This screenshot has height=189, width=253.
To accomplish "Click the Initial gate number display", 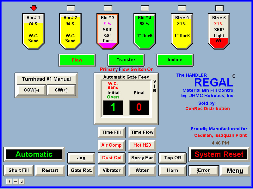I will 113,108.
